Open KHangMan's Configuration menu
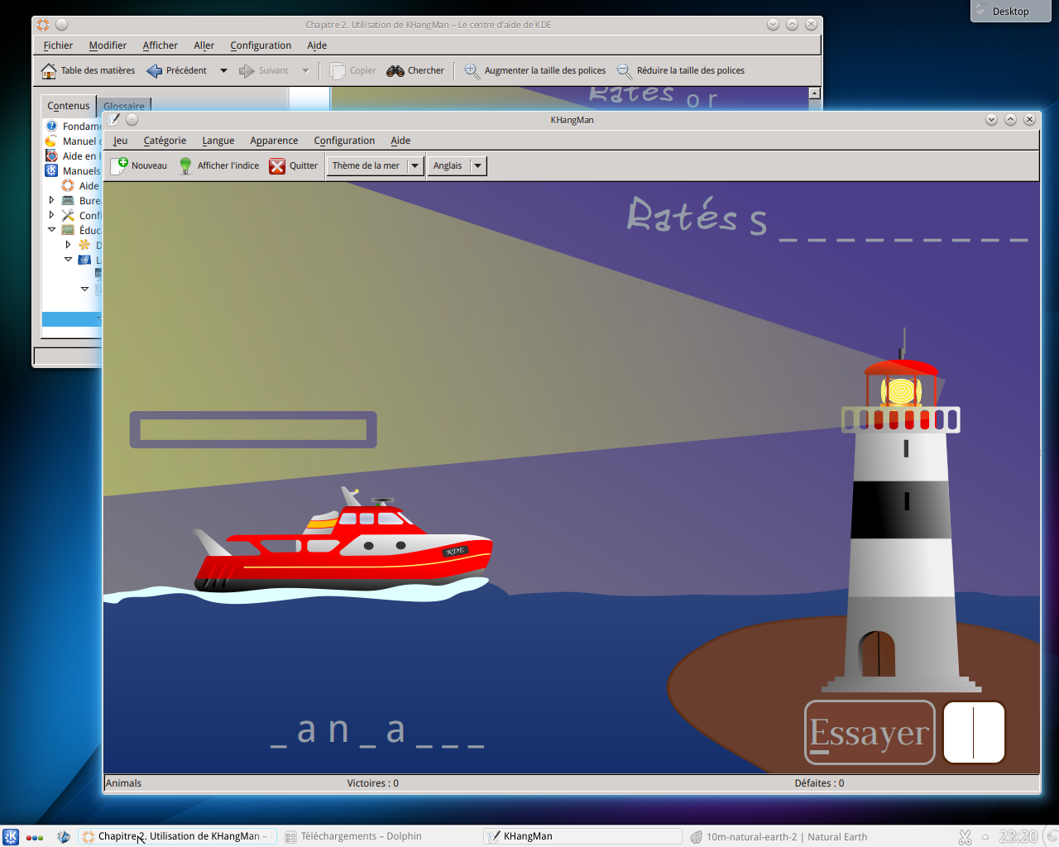The image size is (1059, 847). click(x=344, y=141)
